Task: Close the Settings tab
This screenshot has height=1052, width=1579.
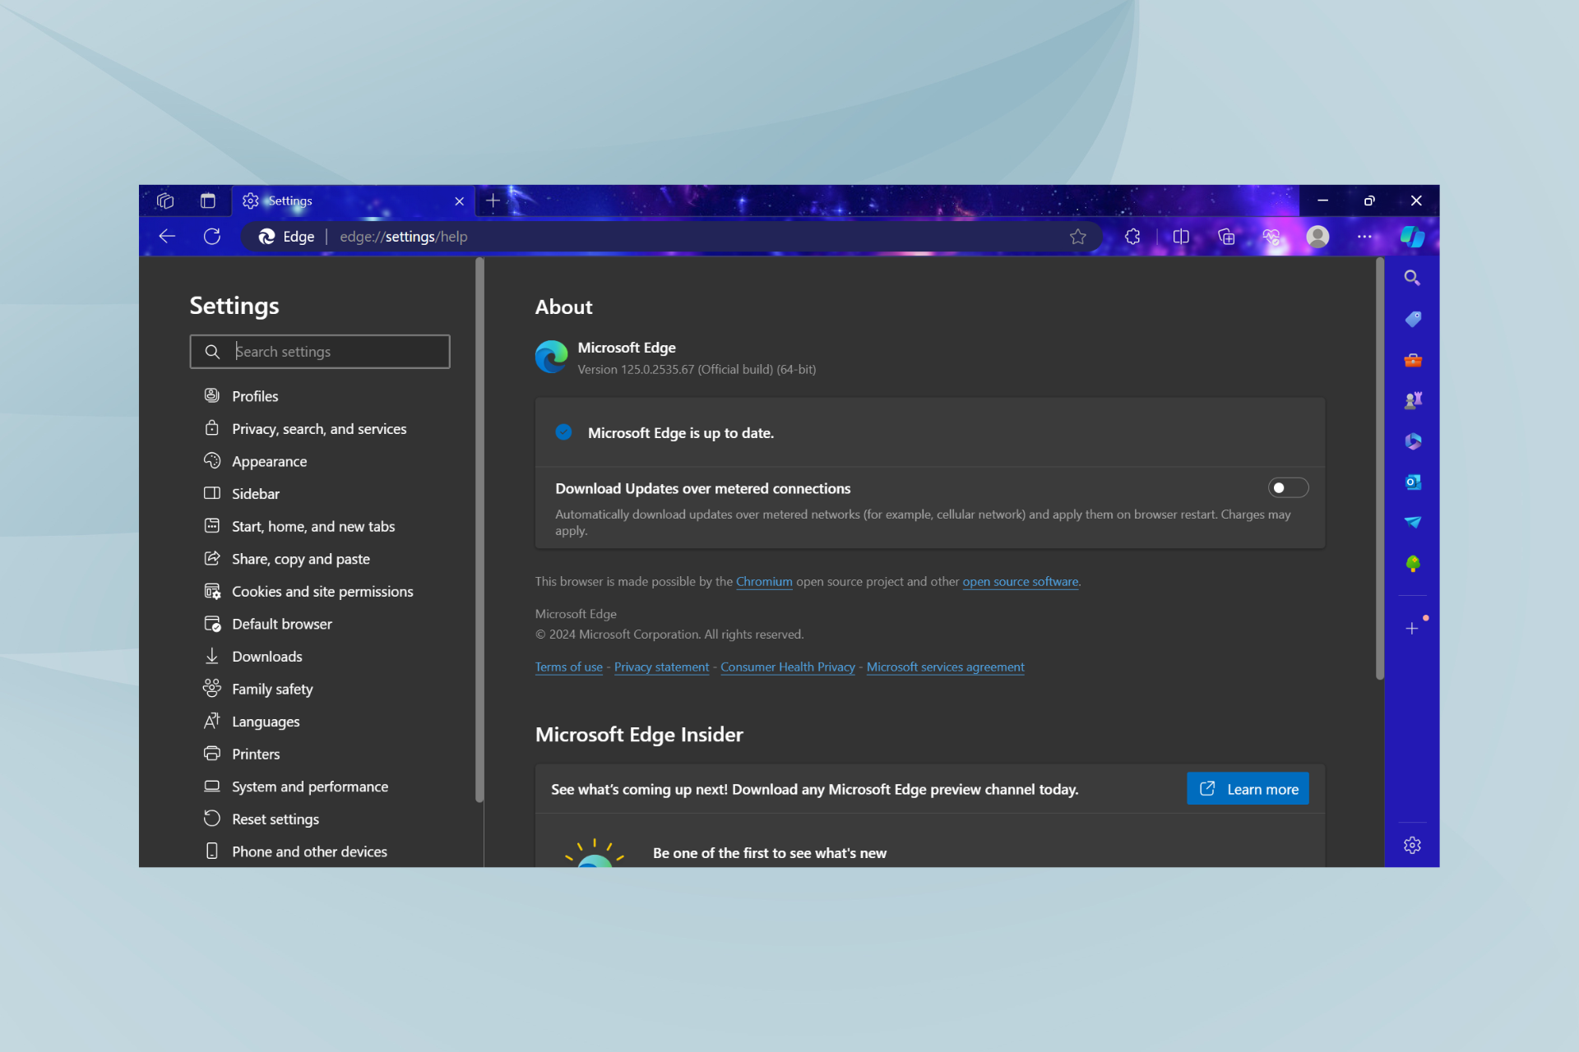Action: [x=459, y=201]
